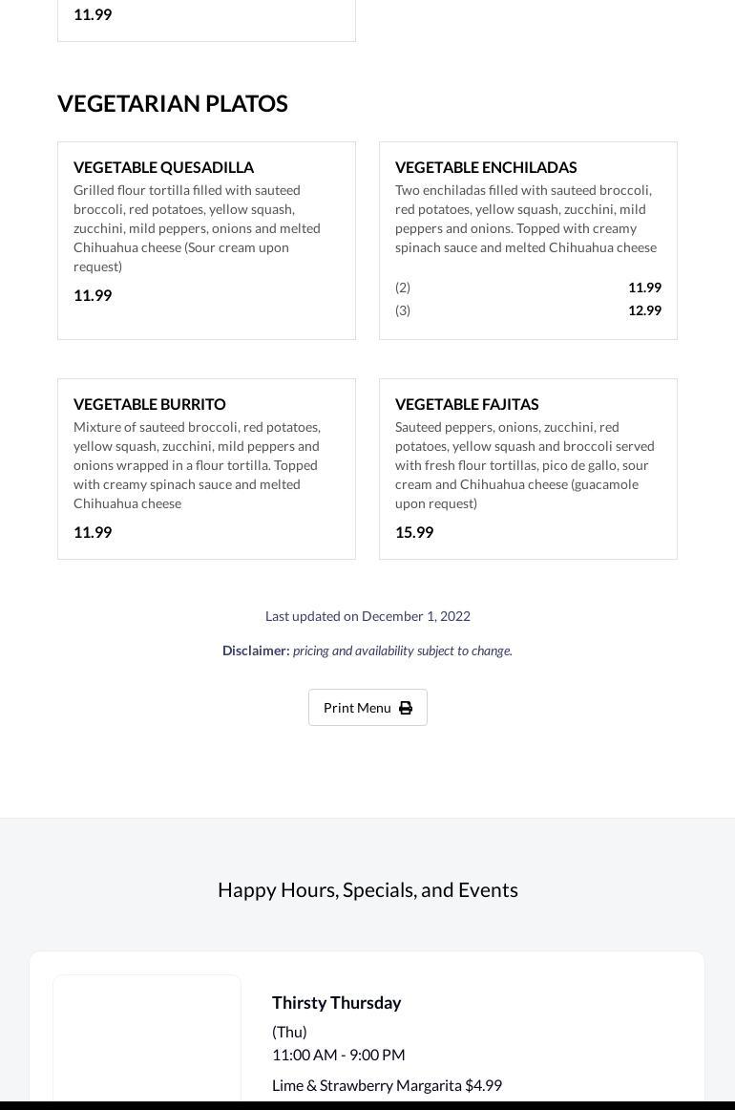Viewport: 735px width, 1110px height.
Task: Click the Vegetable Burrito title
Action: pyautogui.click(x=150, y=404)
